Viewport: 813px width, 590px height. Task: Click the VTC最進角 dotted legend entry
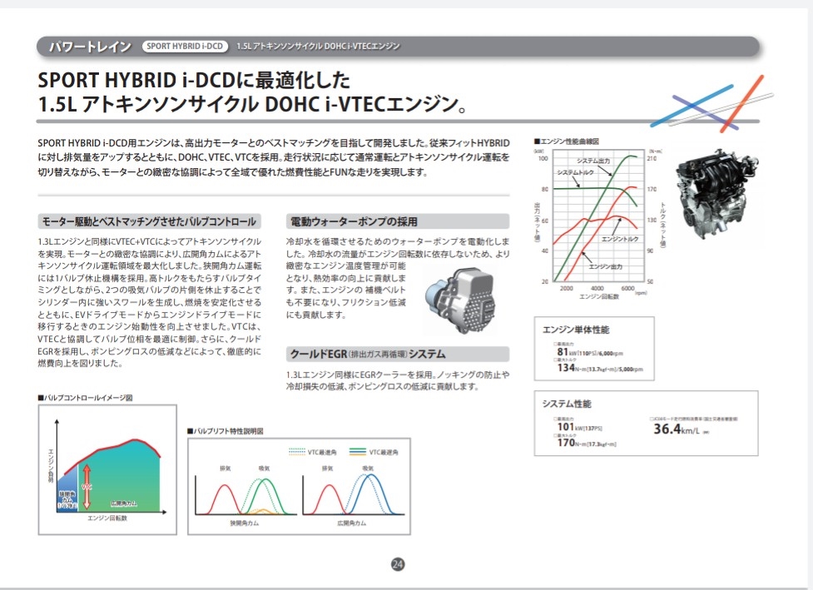coord(312,452)
